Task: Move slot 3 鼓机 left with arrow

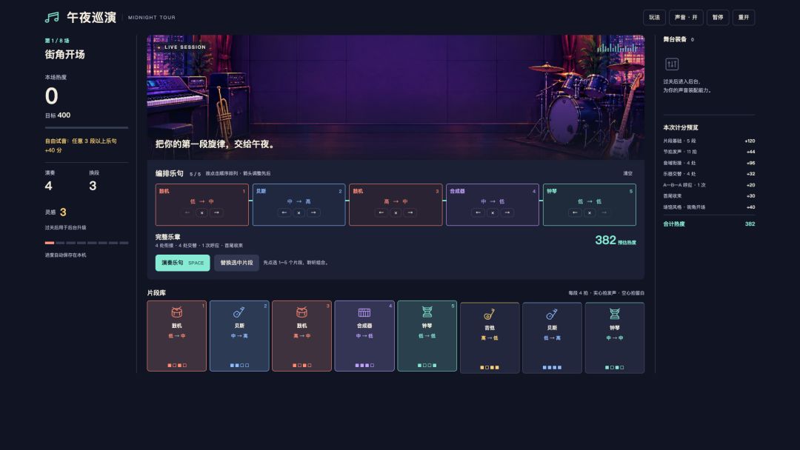Action: click(381, 212)
